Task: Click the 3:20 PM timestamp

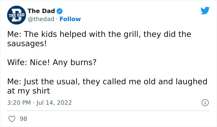Action: point(18,103)
